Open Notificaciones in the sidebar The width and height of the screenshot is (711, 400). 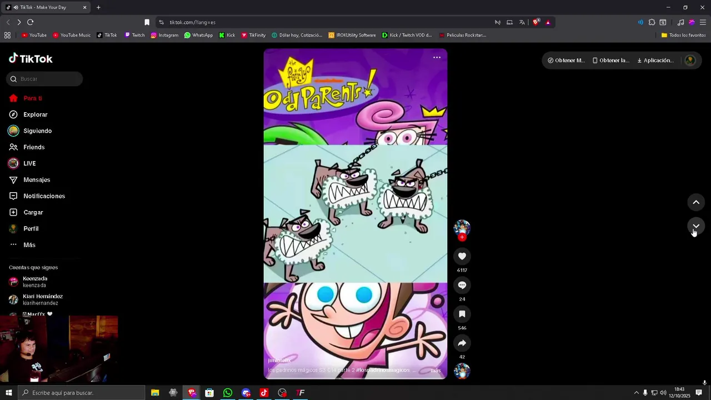click(37, 196)
